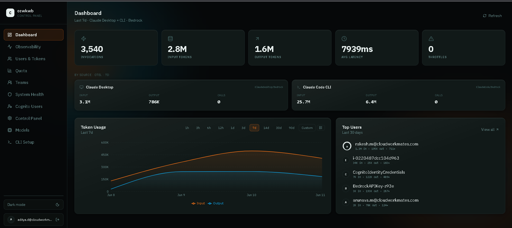Viewport: 512px width, 228px height.
Task: Select the 3d time range
Action: 243,128
